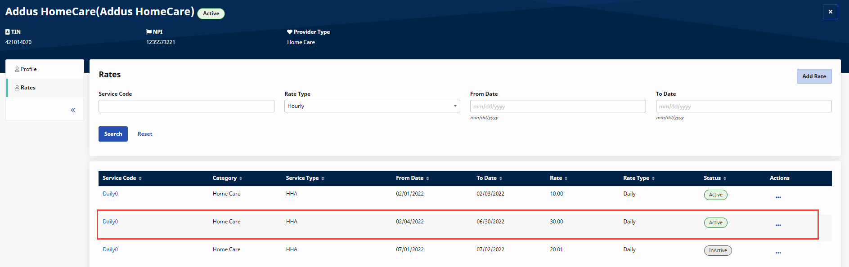Viewport: 849px width, 267px height.
Task: Click Active status badge in 30.00 row
Action: click(x=715, y=222)
